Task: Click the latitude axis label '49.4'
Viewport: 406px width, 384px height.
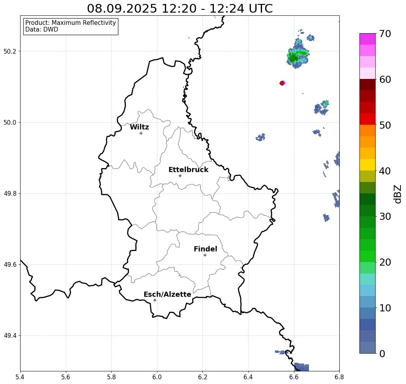Action: [x=9, y=336]
